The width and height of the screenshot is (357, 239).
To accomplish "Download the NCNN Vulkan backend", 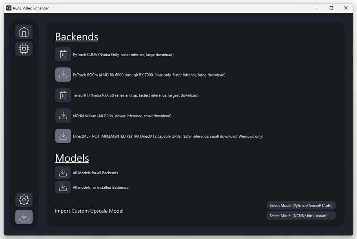I will (x=63, y=116).
